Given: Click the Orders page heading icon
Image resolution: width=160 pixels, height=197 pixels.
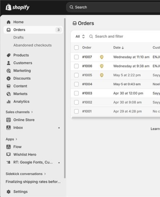Looking at the screenshot, I should (75, 23).
